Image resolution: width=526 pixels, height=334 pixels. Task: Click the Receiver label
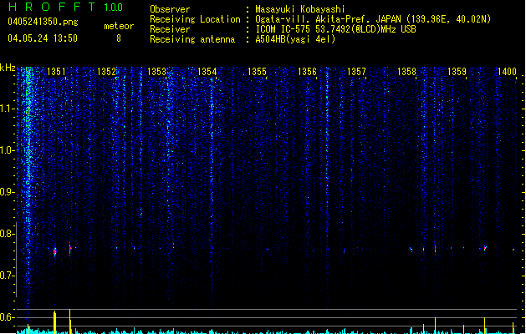[x=170, y=29]
